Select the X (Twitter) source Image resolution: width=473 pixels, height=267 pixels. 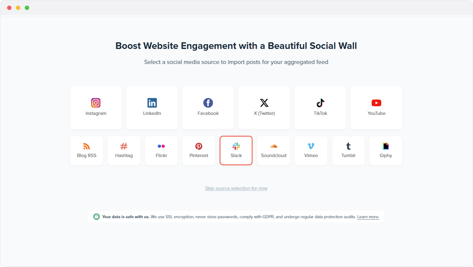tap(264, 107)
